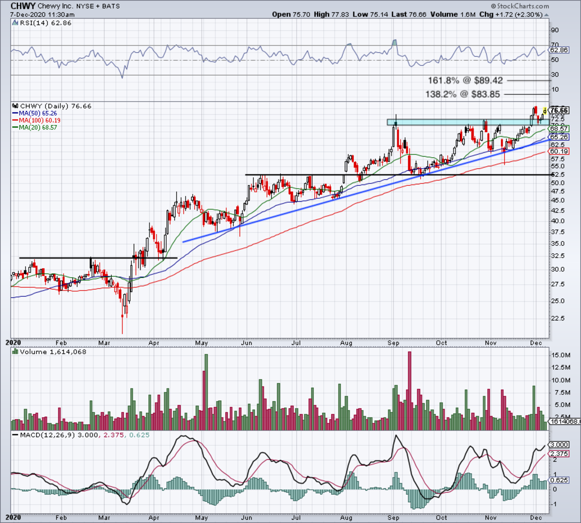The width and height of the screenshot is (581, 523).
Task: Click the teal resistance zone rectangle near 71
Action: point(468,122)
